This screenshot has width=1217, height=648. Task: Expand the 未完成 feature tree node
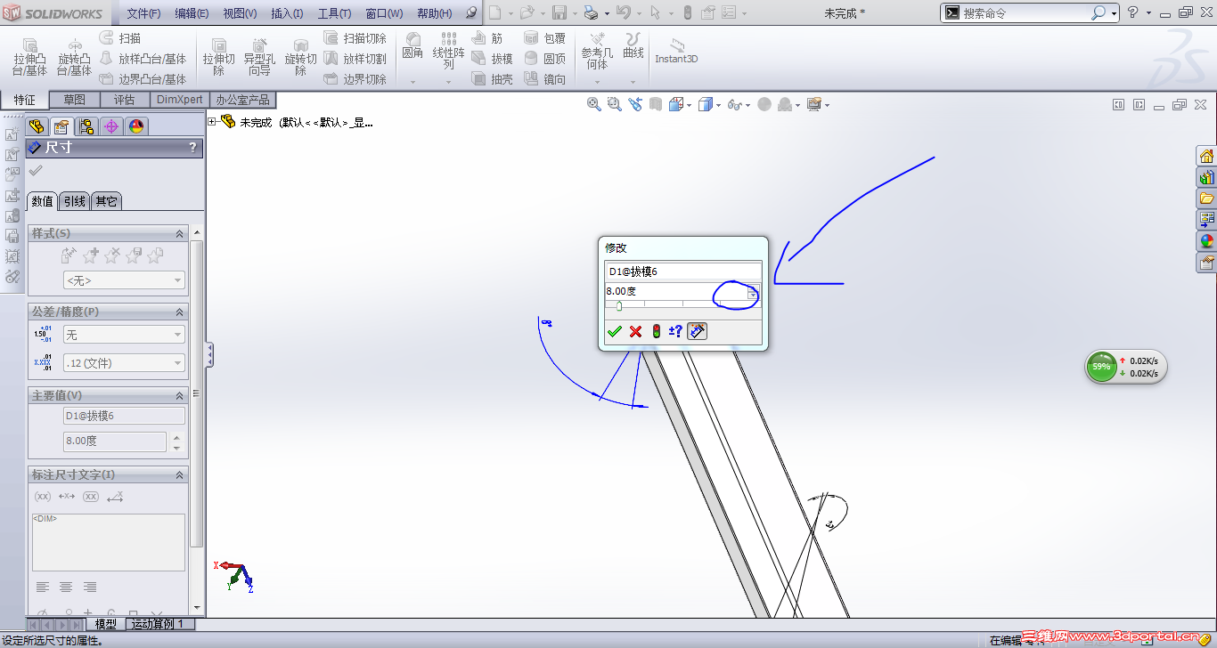[x=212, y=122]
